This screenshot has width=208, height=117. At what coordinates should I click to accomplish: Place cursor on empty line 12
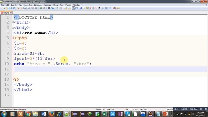point(110,74)
